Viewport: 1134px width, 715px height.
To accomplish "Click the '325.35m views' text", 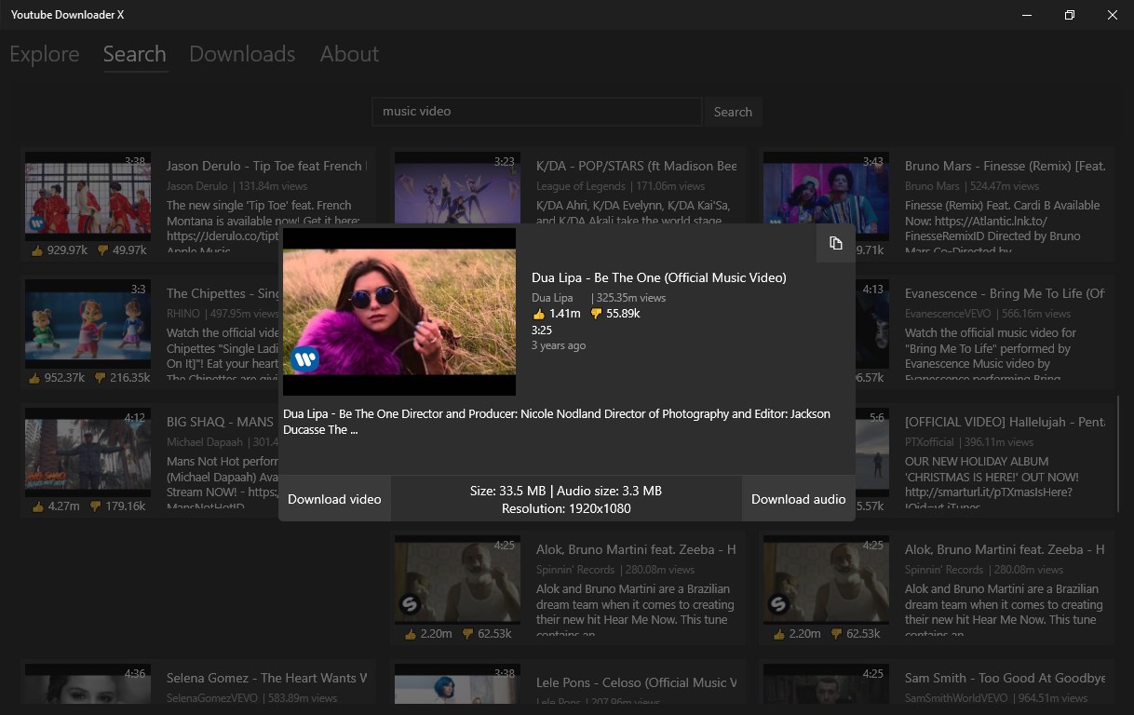I will (x=631, y=298).
